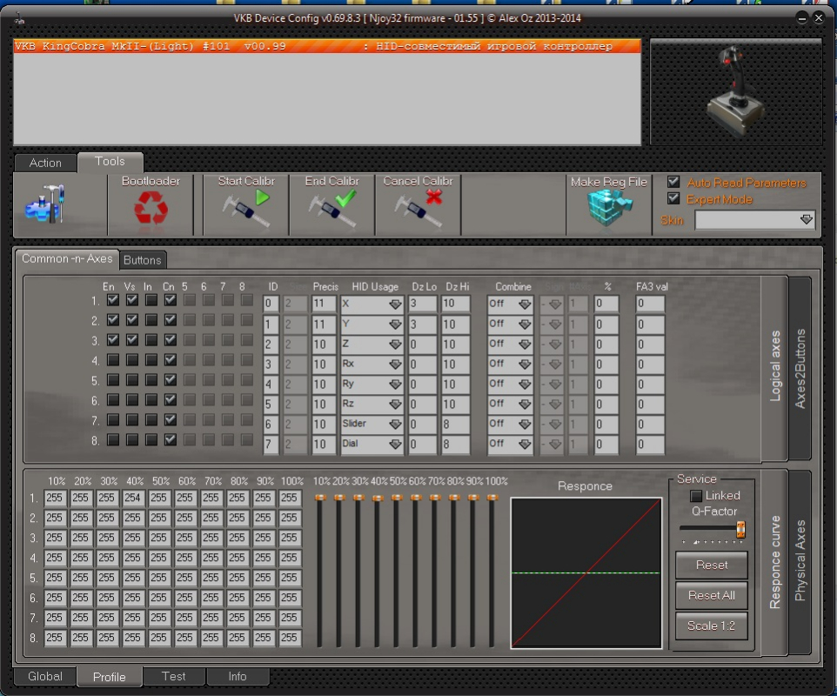837x696 pixels.
Task: Toggle Vs checkbox for axis 2
Action: (x=132, y=319)
